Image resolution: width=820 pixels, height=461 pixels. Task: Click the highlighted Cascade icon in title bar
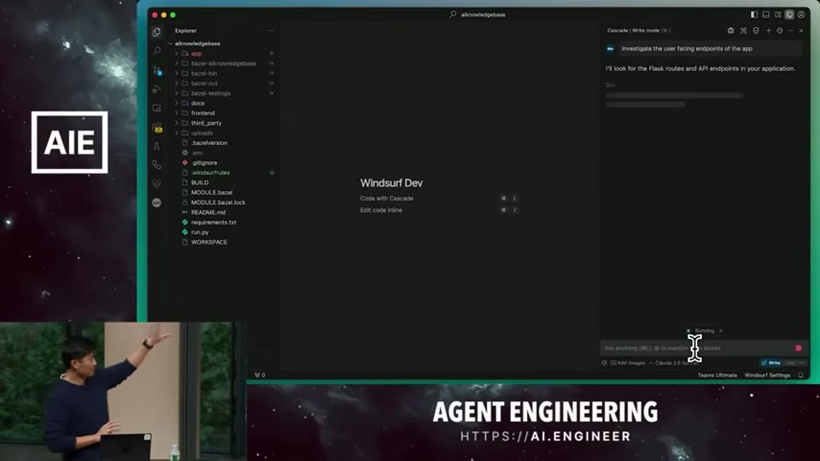pos(789,15)
